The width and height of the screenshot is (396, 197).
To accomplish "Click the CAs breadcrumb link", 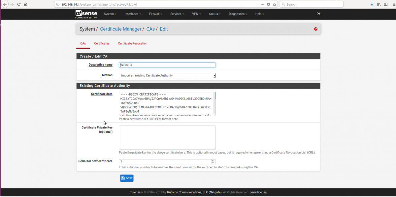I will click(x=150, y=29).
